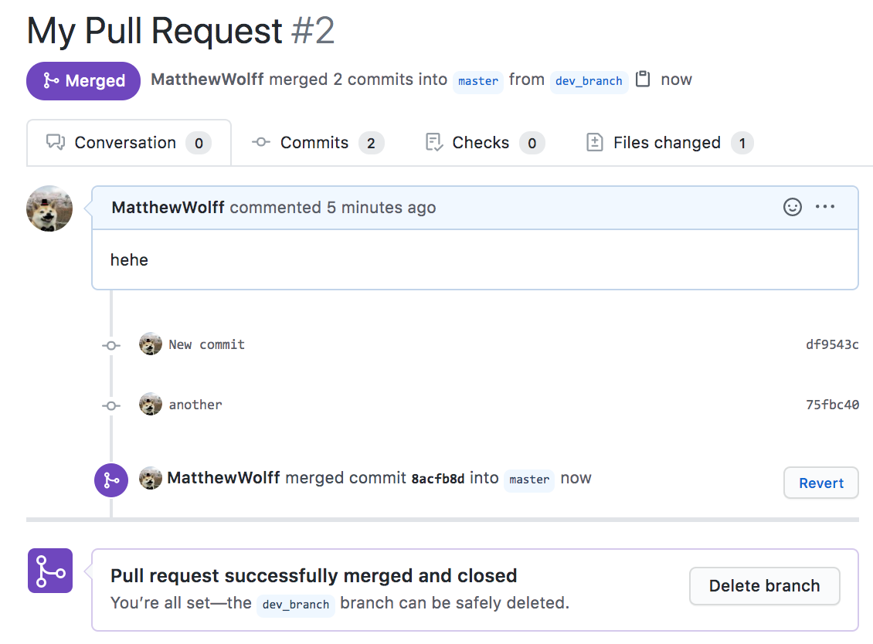Open commit hash 75fbc40
This screenshot has width=873, height=644.
832,405
